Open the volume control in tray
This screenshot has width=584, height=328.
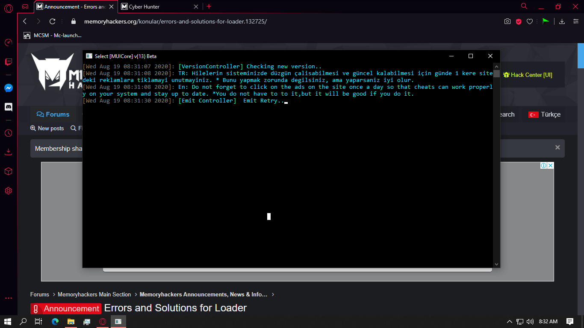point(530,322)
